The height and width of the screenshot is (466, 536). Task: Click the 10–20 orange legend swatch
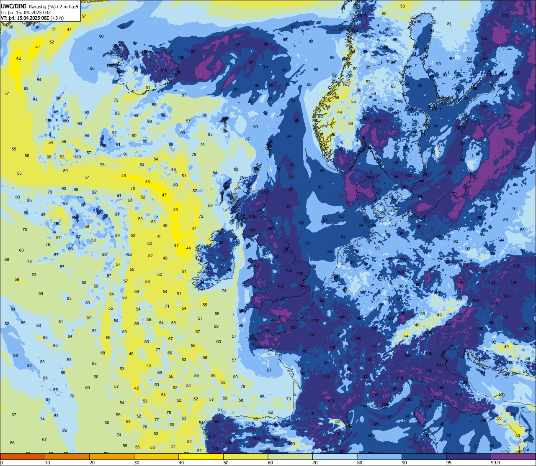click(67, 457)
